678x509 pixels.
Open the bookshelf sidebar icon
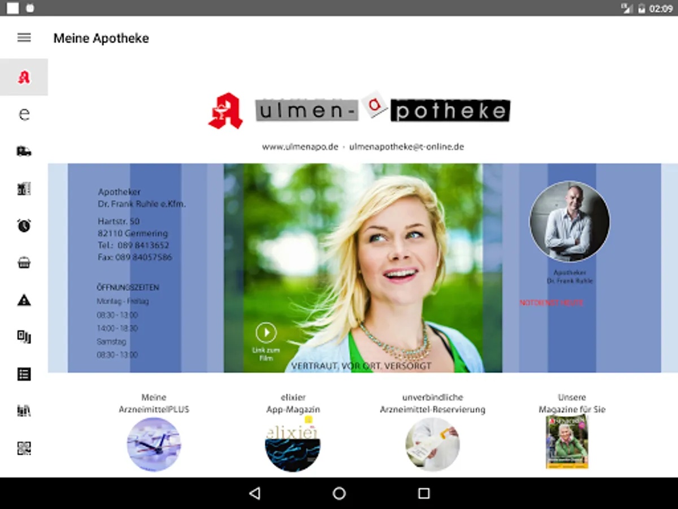pos(24,411)
